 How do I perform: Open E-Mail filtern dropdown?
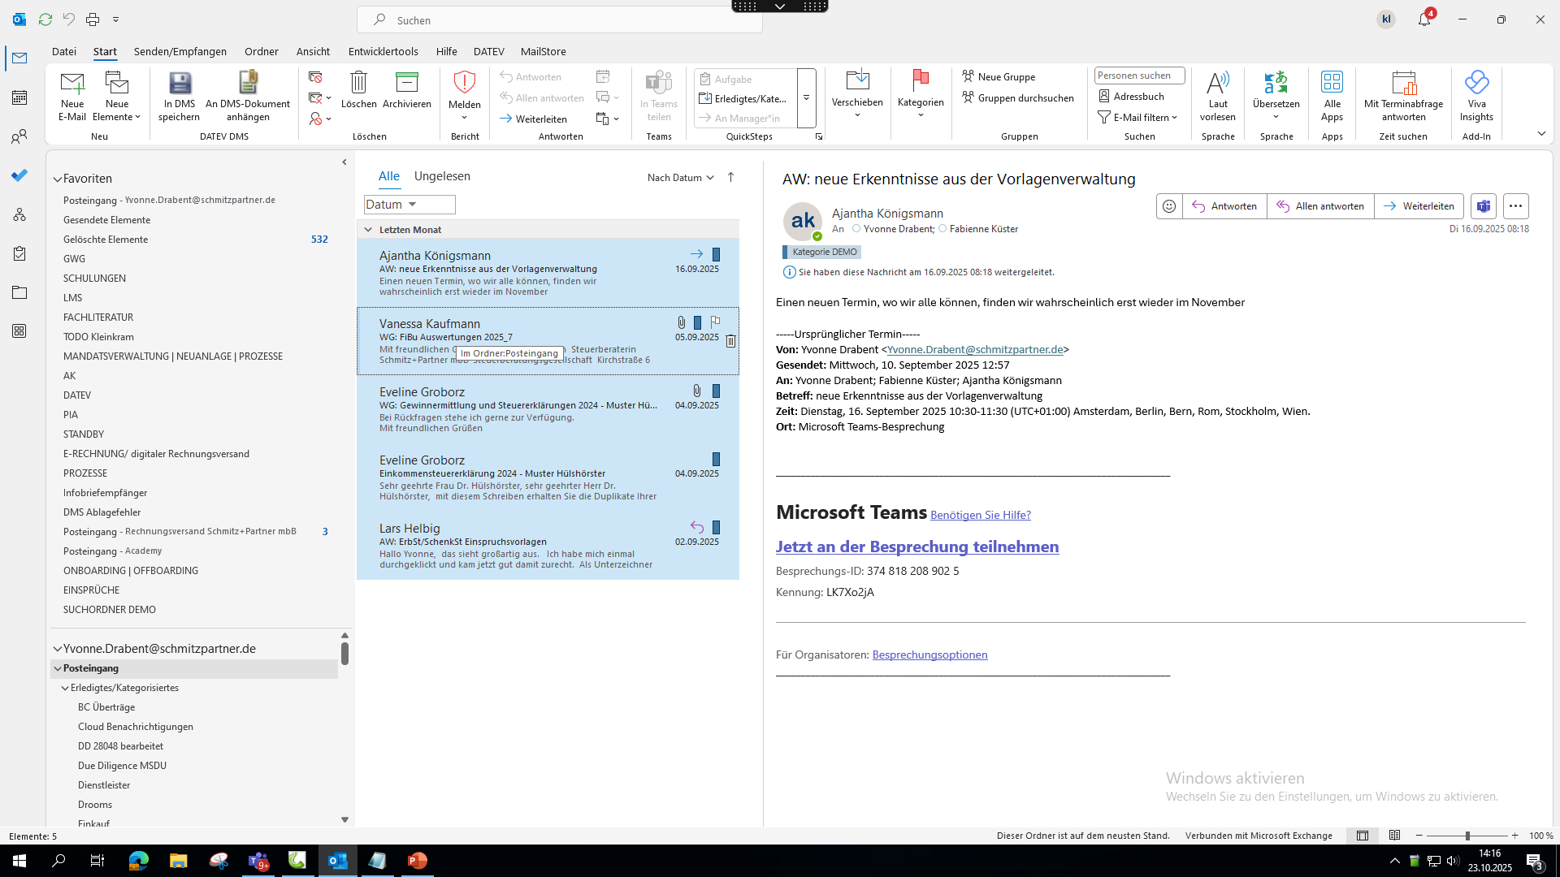click(1137, 117)
